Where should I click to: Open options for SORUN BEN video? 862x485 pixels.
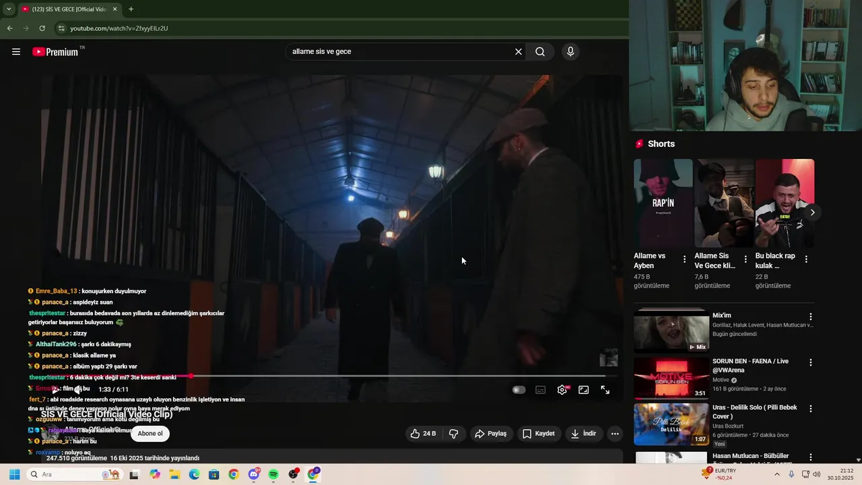811,362
